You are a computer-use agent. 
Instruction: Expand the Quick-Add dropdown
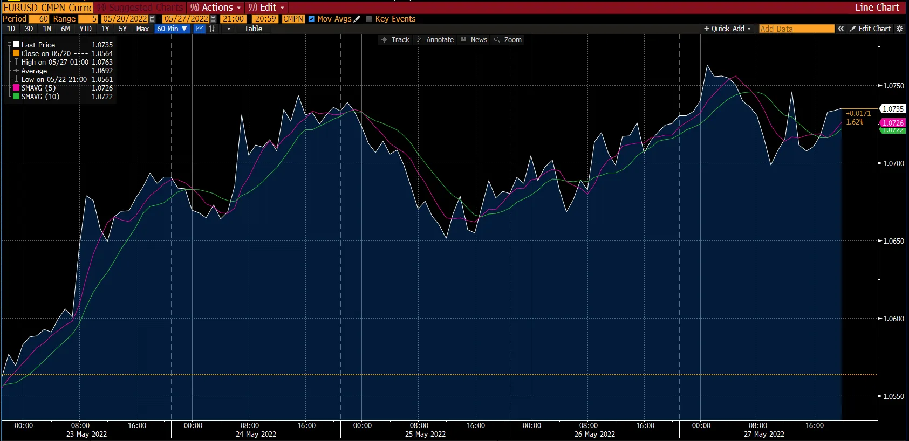(x=727, y=29)
